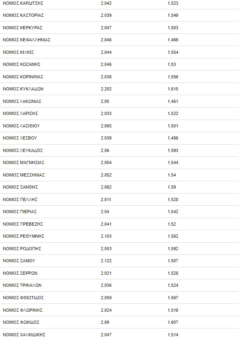Select the value 2,047 for ΚΕΡΚΥΡΑΣ
241x337 pixels.
coord(106,28)
